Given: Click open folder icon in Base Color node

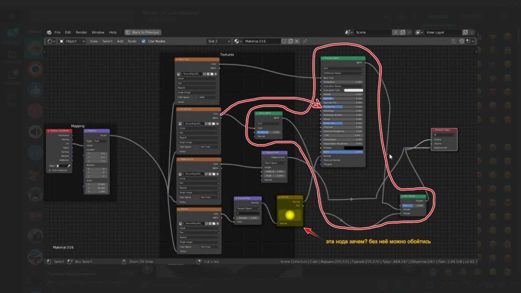Looking at the screenshot, I should [212, 74].
